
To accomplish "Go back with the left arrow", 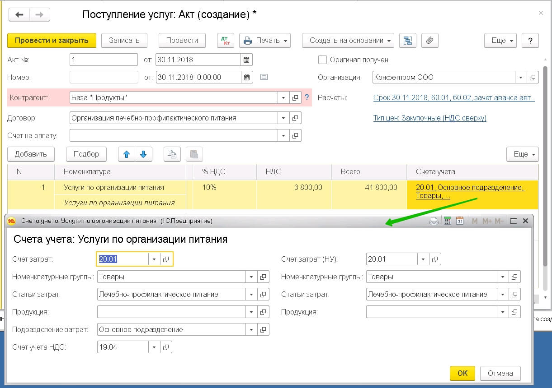I will (19, 15).
